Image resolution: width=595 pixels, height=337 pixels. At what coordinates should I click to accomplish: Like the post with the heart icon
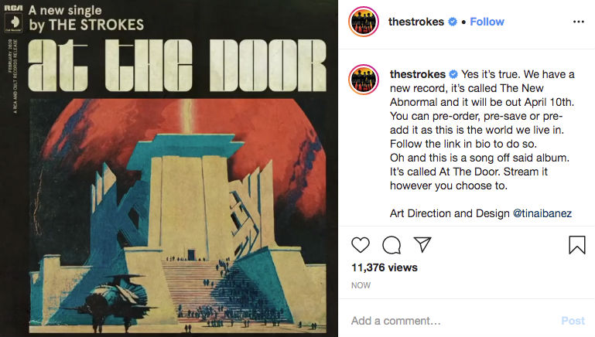pyautogui.click(x=361, y=245)
